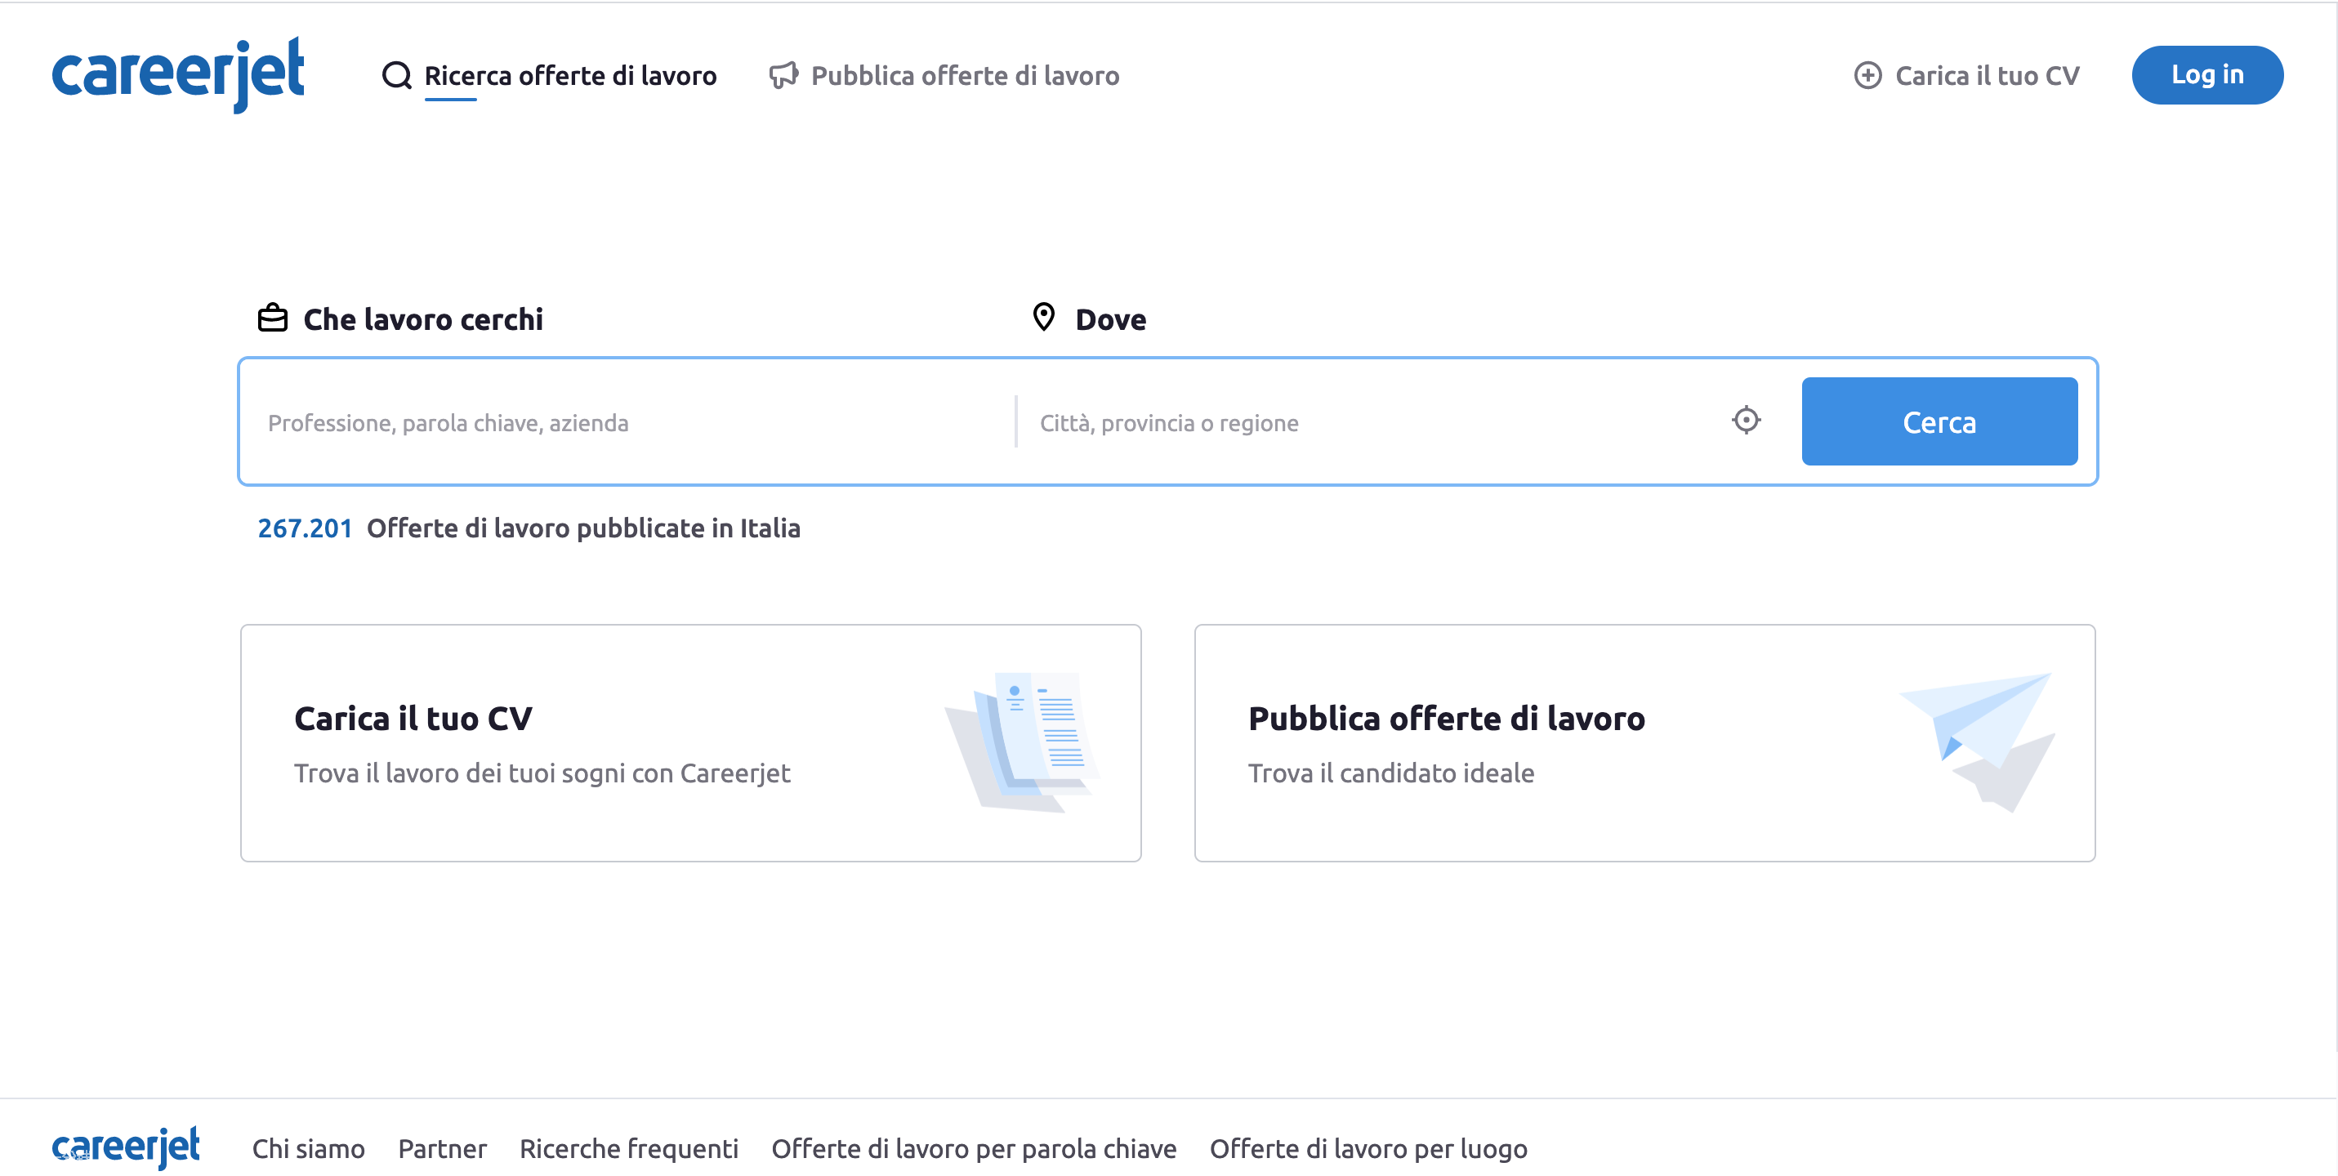Click the Dove label
This screenshot has width=2338, height=1176.
tap(1110, 319)
